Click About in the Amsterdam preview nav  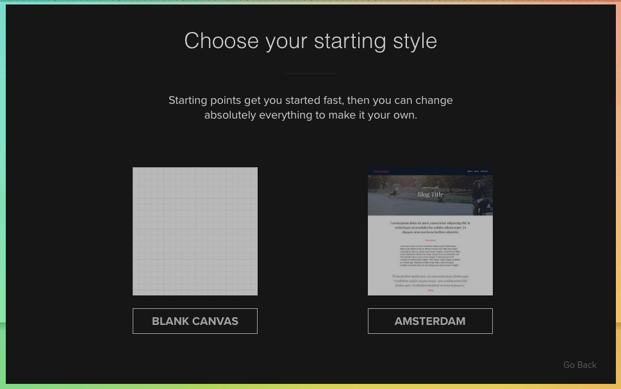point(469,171)
